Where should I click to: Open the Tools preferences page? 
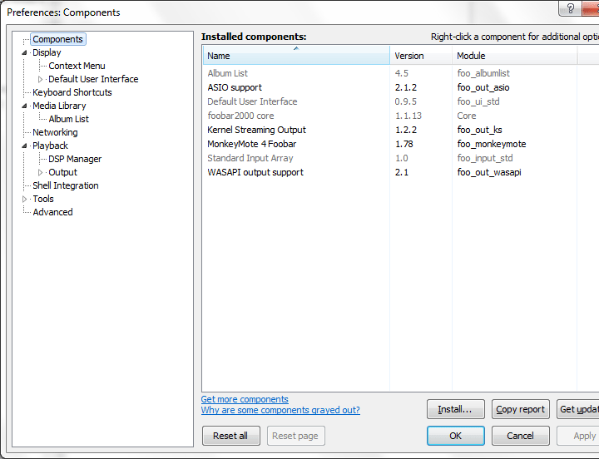[x=43, y=199]
